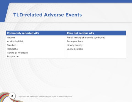Select the Diarrhea row text
This screenshot has height=102, width=132.
point(12,45)
